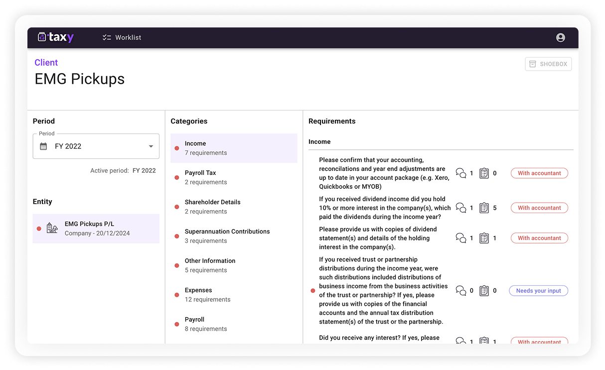This screenshot has height=370, width=605.
Task: Open the 'Did you receive any interest' requirement
Action: (379, 338)
